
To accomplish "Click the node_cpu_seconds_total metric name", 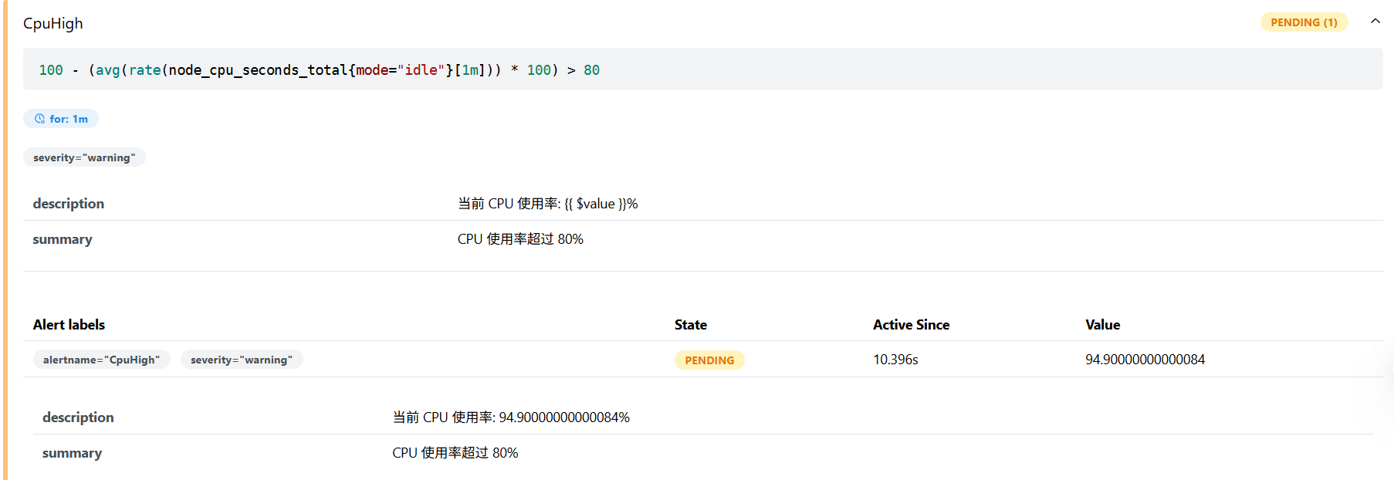I will point(259,70).
